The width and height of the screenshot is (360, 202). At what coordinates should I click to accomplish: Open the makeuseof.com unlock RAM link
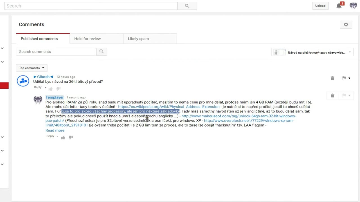238,116
